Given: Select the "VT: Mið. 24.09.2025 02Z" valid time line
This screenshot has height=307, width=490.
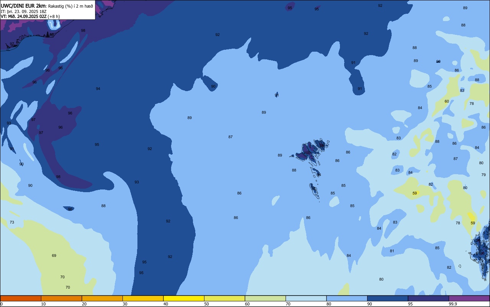Looking at the screenshot, I should click(24, 16).
